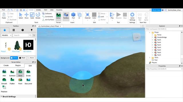Open the Terrain Editor Create tab
This screenshot has width=183, height=102.
tap(6, 65)
